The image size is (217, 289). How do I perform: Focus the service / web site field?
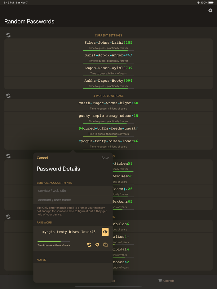pyautogui.click(x=73, y=191)
